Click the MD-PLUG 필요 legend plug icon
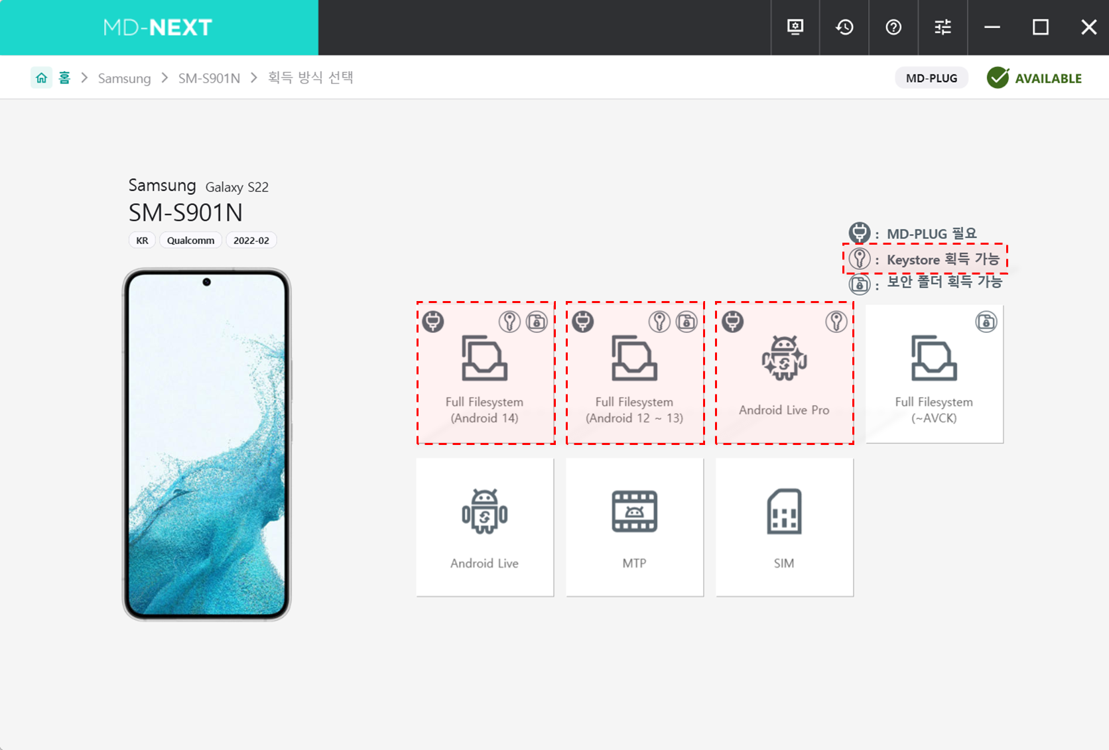Image resolution: width=1109 pixels, height=750 pixels. 860,233
